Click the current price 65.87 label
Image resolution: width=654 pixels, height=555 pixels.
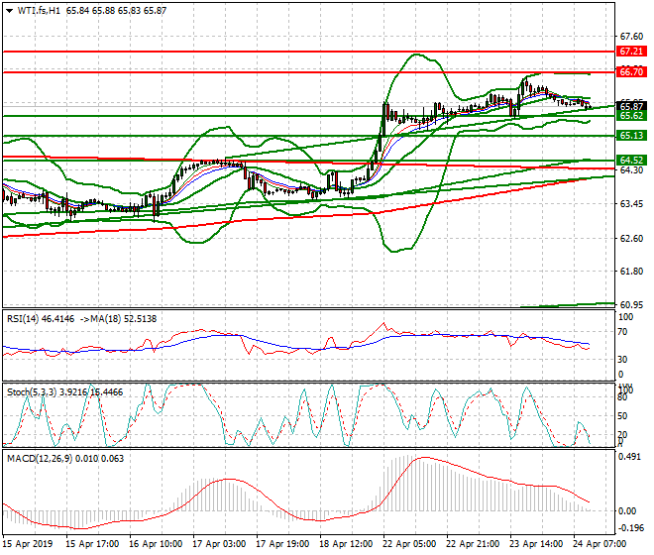[x=631, y=106]
